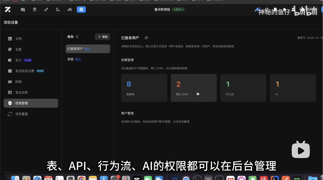Image resolution: width=323 pixels, height=180 pixels.
Task: Click copy icon next to 已登录用户 title
Action: pyautogui.click(x=146, y=38)
